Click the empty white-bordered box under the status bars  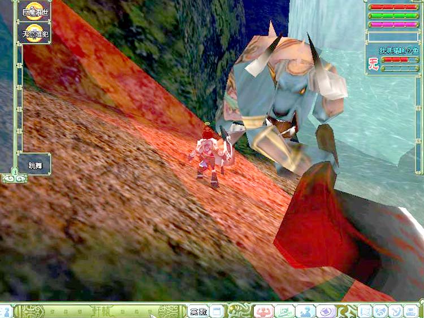click(x=393, y=37)
